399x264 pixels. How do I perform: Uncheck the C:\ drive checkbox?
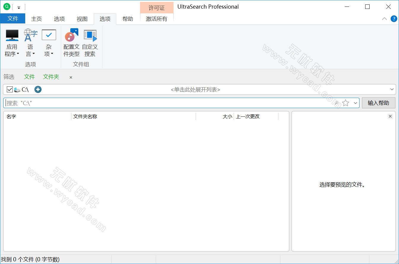[10, 89]
